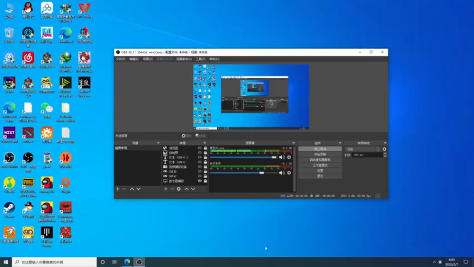This screenshot has width=474, height=267.
Task: Toggle the lock on the 显示器捕获 source
Action: pyautogui.click(x=205, y=181)
